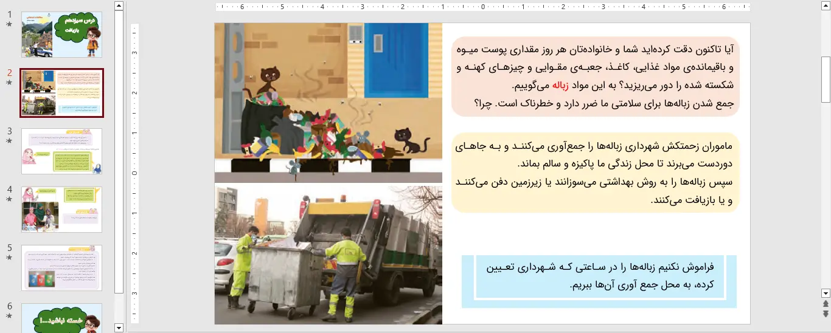Select the garbage truck workers photo
The width and height of the screenshot is (831, 333).
point(329,255)
